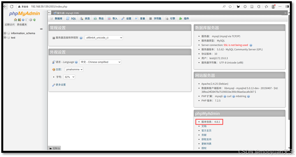The width and height of the screenshot is (296, 157).
Task: Click the read aloud icon in address bar
Action: pos(224,6)
